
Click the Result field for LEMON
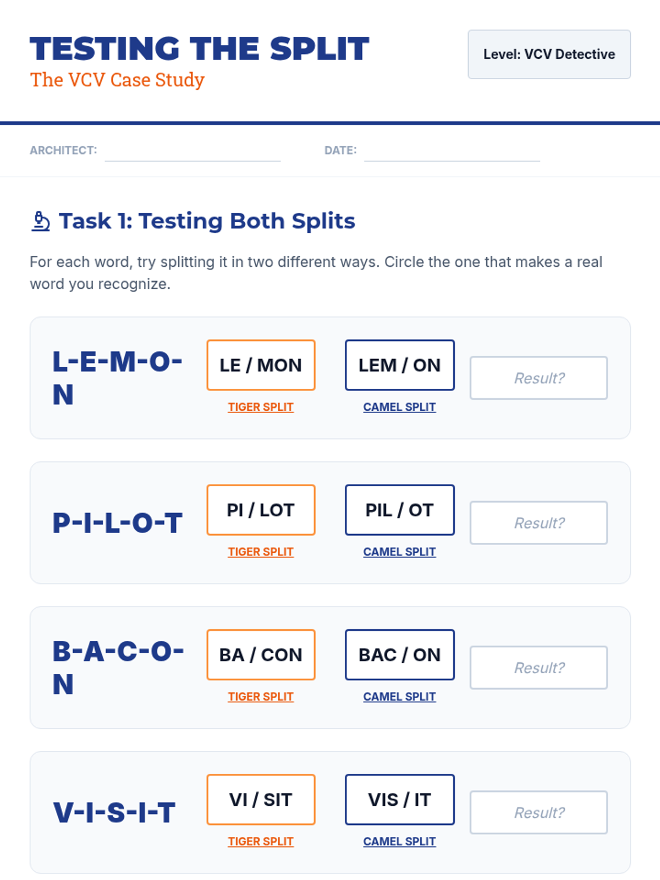(x=538, y=378)
